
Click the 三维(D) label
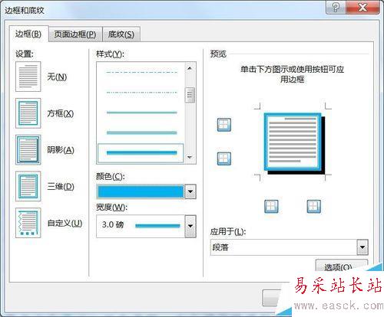coord(61,186)
